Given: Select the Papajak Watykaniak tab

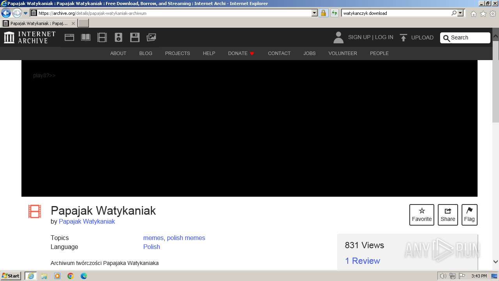Looking at the screenshot, I should pos(39,23).
